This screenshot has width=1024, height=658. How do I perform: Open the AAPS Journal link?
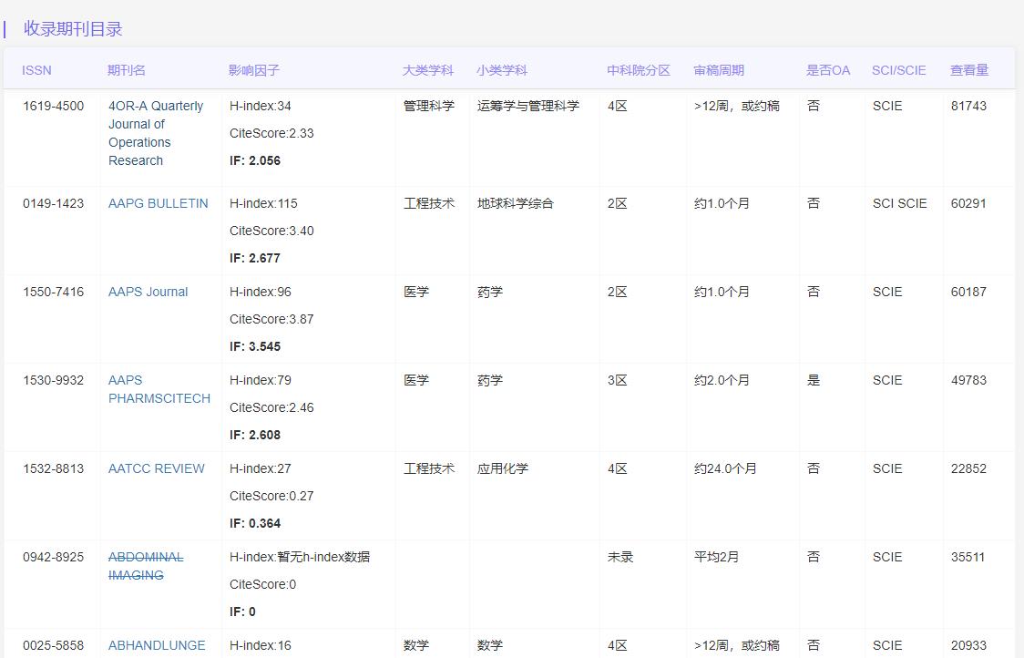[148, 292]
